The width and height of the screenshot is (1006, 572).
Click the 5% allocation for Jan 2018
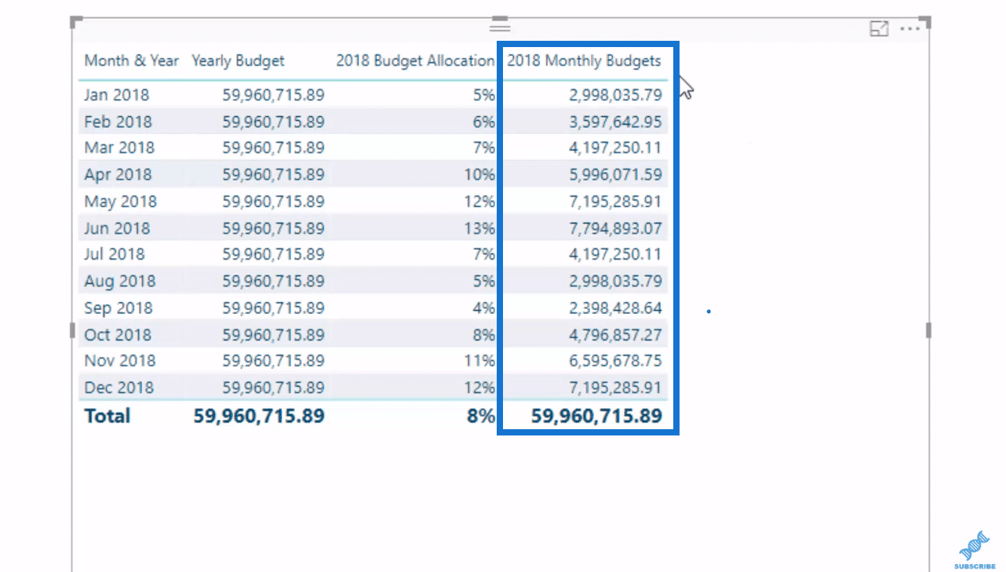(x=484, y=95)
